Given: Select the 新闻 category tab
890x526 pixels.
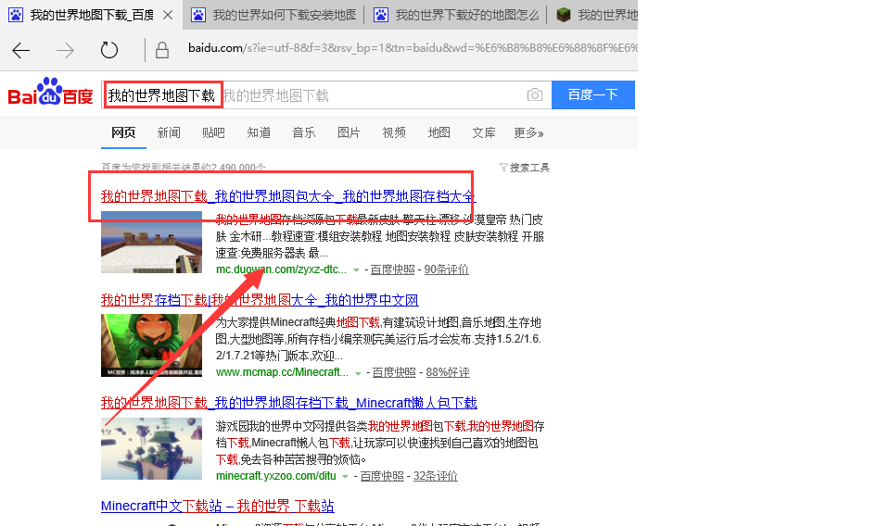Looking at the screenshot, I should [169, 132].
